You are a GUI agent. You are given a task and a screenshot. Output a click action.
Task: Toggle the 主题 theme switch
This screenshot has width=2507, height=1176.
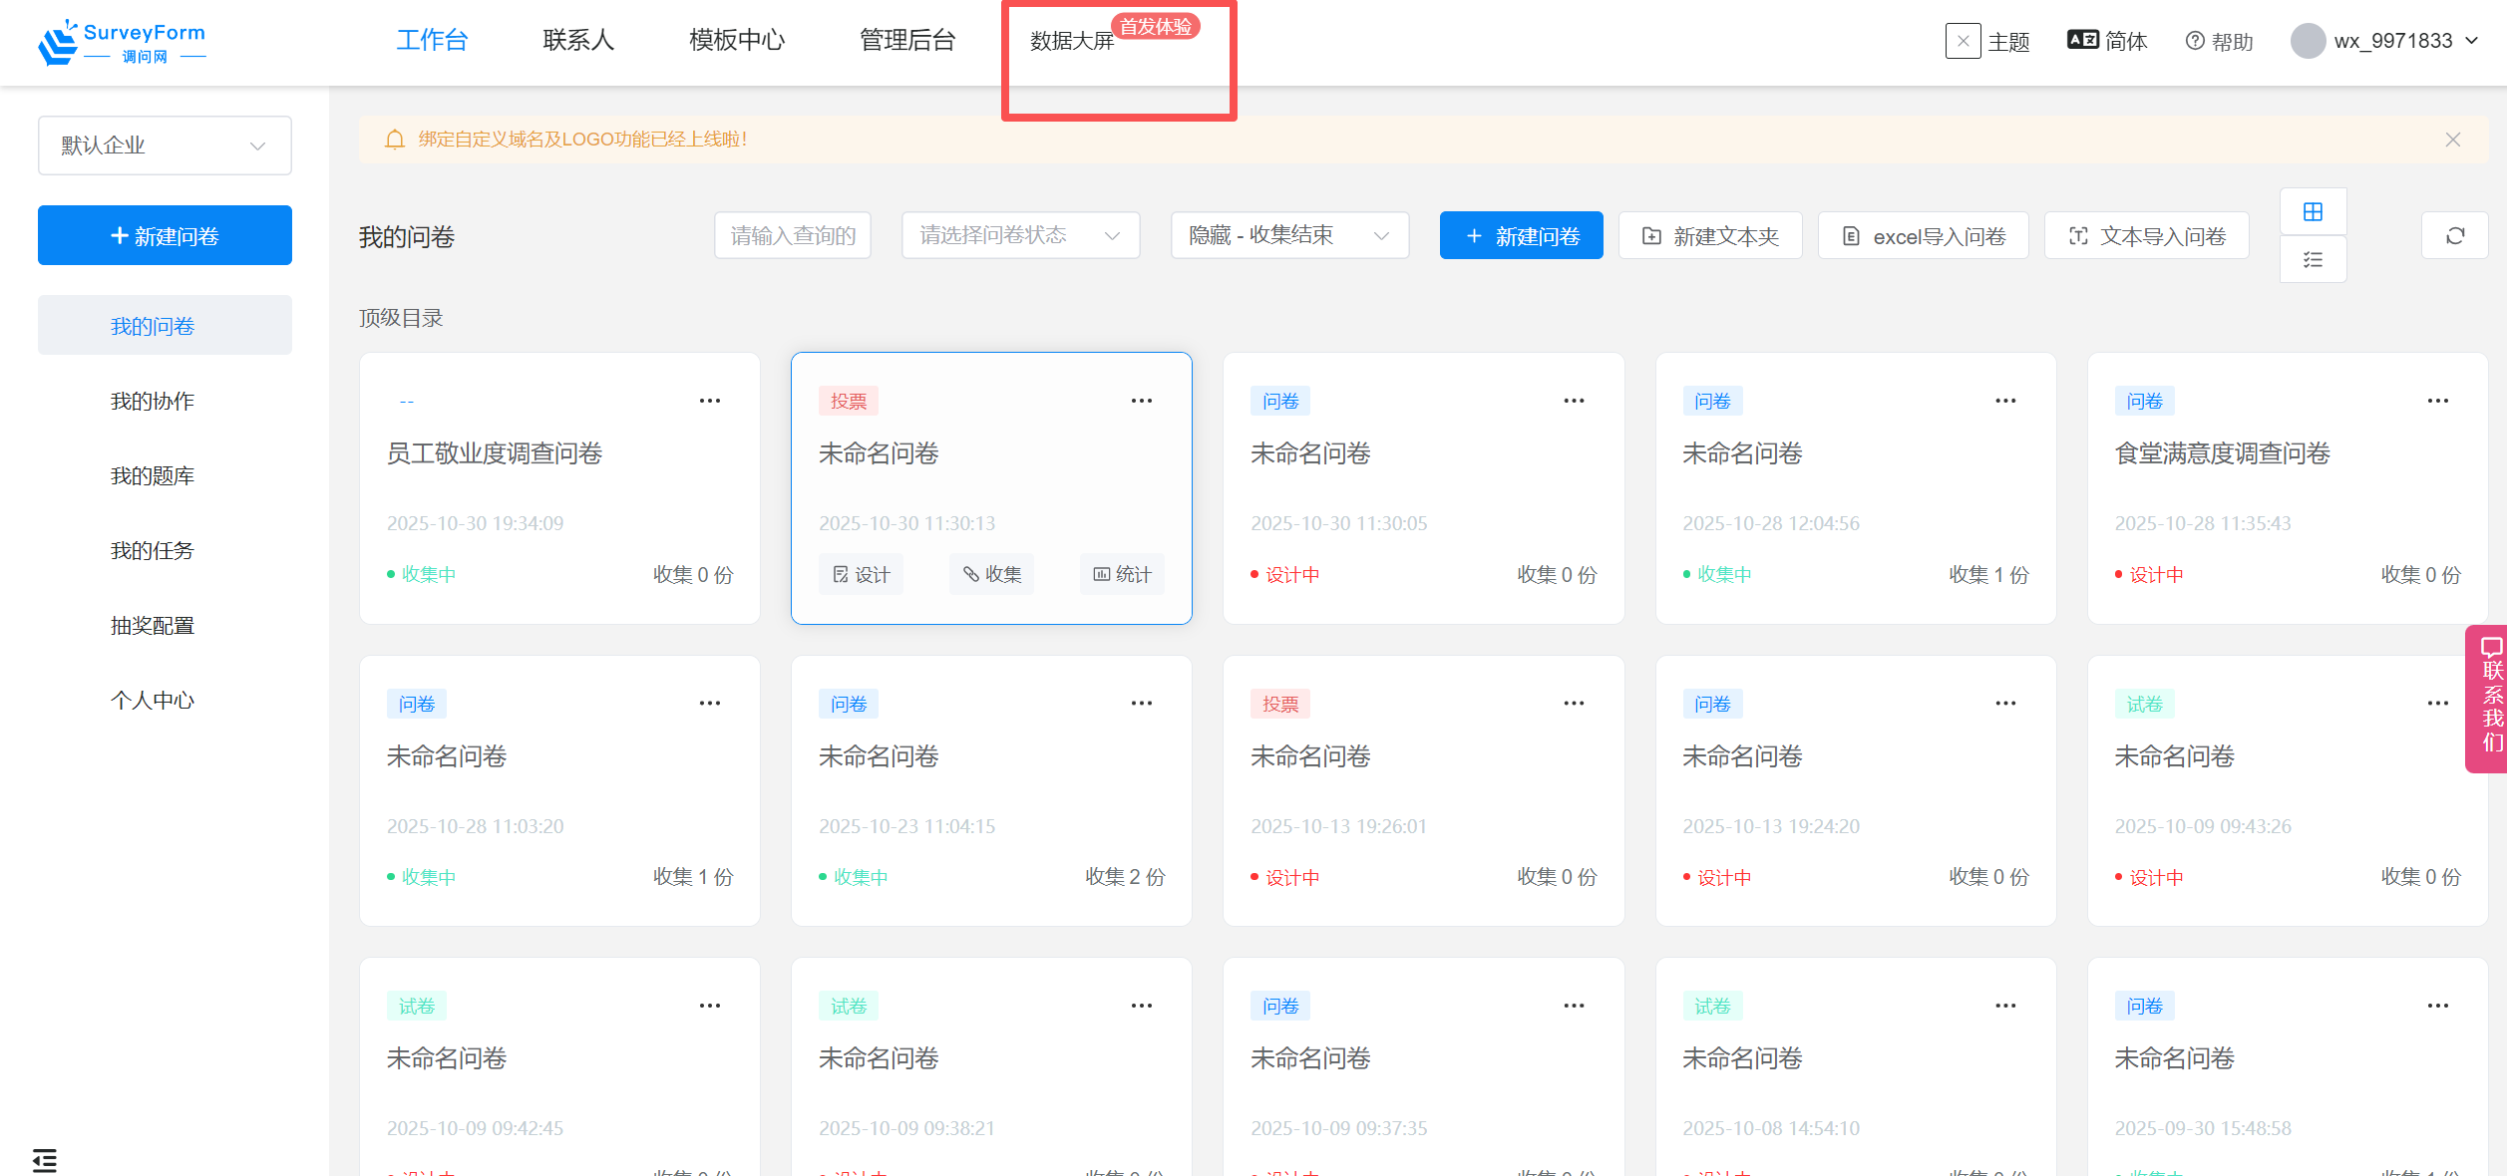click(x=1963, y=41)
